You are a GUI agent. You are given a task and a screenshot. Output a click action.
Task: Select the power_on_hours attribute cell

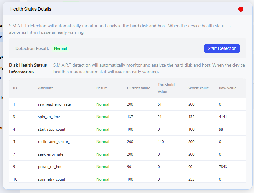[x=52, y=167]
